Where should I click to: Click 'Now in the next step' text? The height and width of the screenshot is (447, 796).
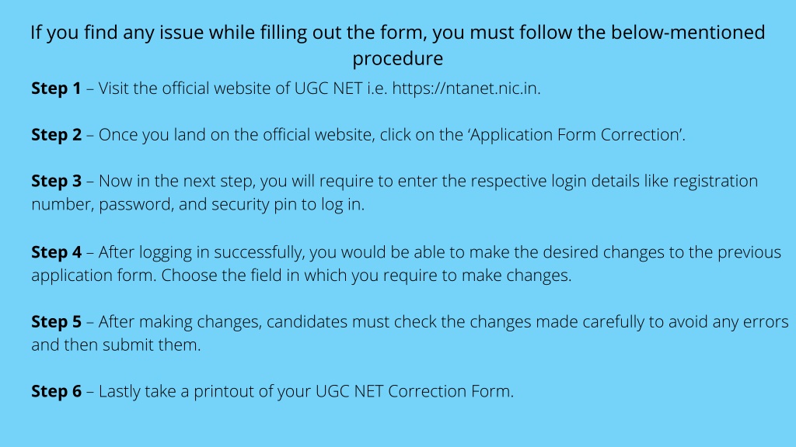click(x=176, y=182)
